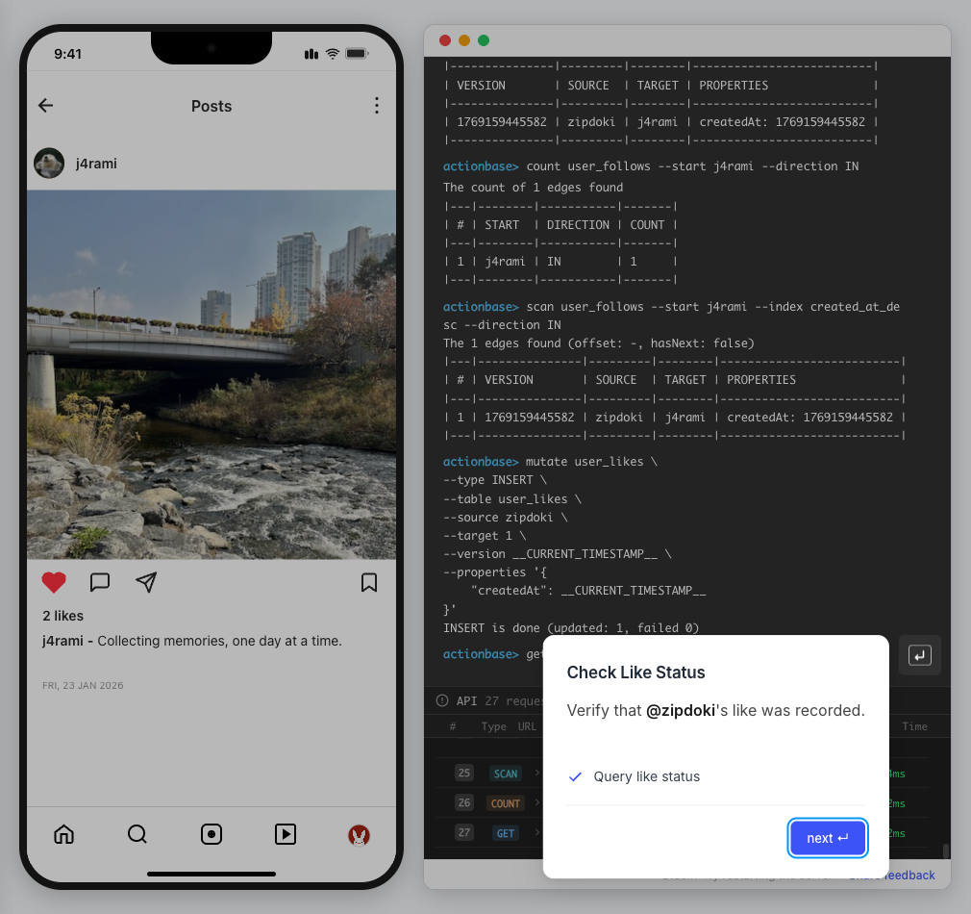Tap the create post icon
The image size is (971, 914).
point(212,834)
